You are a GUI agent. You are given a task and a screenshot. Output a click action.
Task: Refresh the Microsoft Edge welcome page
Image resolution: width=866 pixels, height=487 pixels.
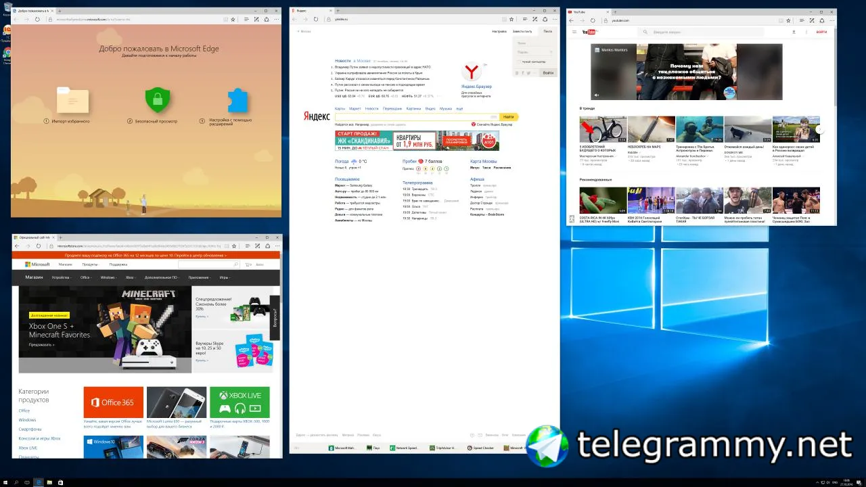(37, 20)
